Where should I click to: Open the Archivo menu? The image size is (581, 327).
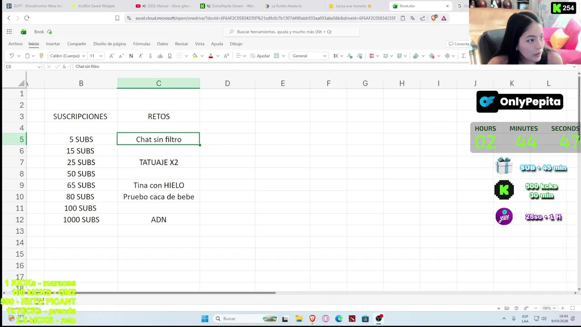pyautogui.click(x=15, y=44)
